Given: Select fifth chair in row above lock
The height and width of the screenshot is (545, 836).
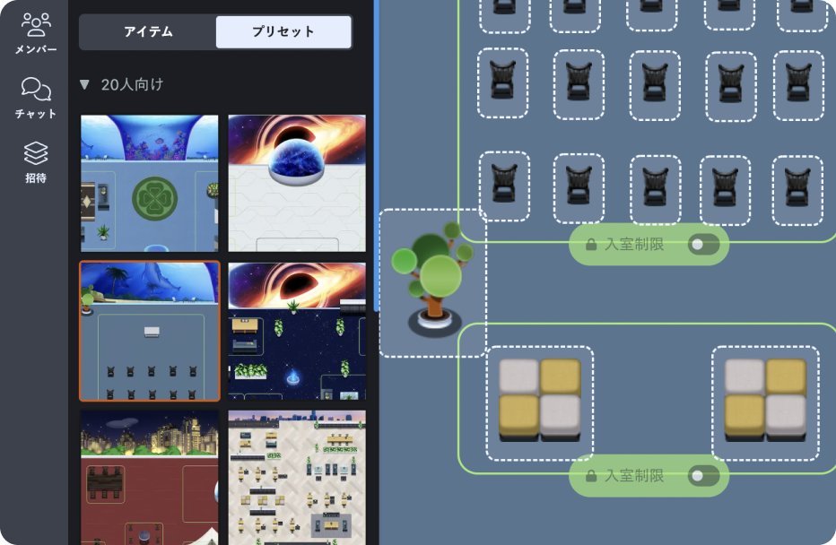Looking at the screenshot, I should pos(798,190).
